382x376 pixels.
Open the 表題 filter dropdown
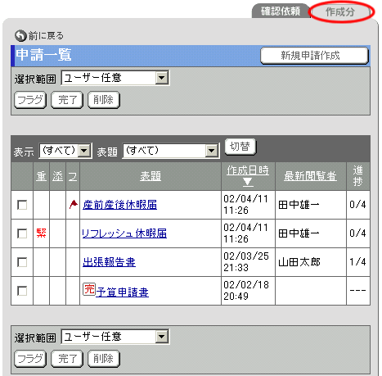click(171, 151)
